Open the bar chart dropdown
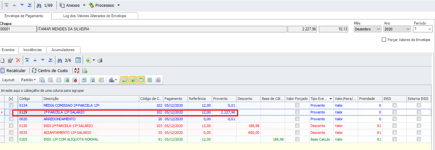Screen dimensions: 435x150 pos(113,80)
